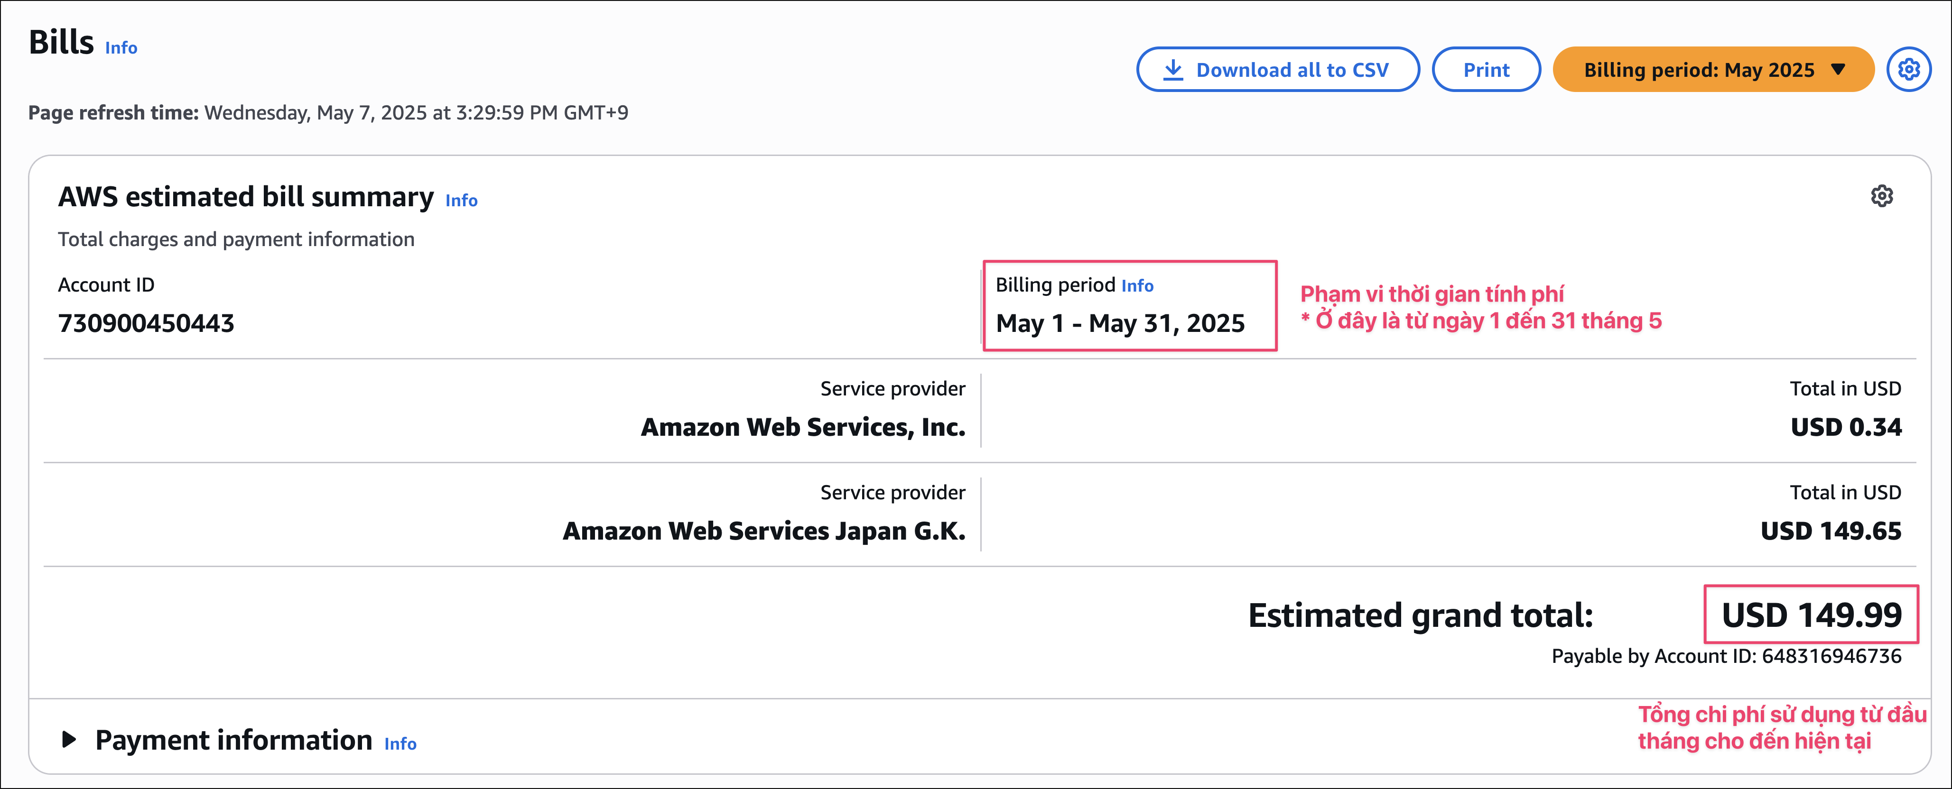The image size is (1952, 789).
Task: Click the Payable by Account ID text
Action: [1726, 656]
